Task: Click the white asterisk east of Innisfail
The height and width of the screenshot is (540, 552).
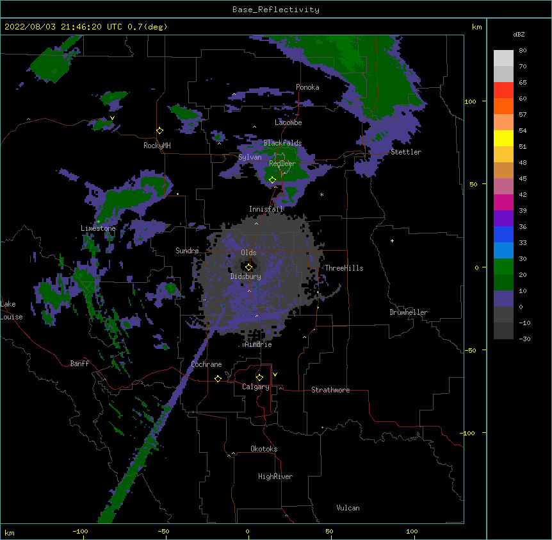Action: 321,194
